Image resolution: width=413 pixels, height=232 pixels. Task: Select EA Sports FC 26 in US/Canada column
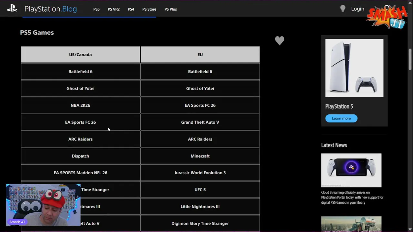pyautogui.click(x=80, y=122)
